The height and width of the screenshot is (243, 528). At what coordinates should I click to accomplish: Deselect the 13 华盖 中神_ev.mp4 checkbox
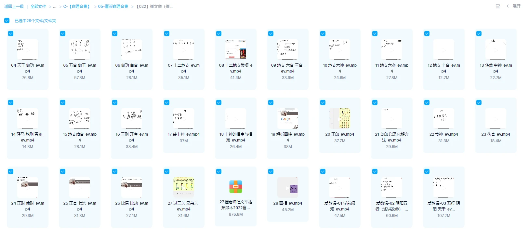(479, 34)
